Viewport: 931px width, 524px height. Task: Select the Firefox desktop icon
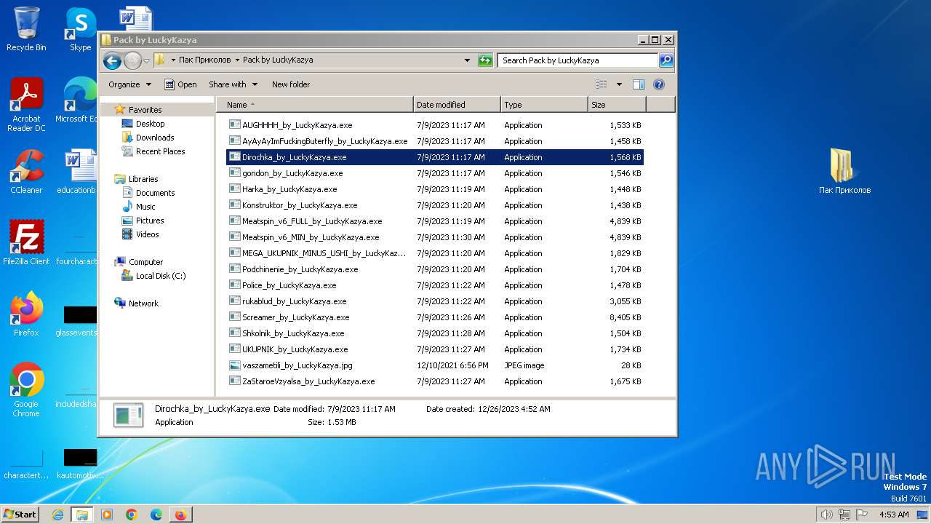pos(26,314)
